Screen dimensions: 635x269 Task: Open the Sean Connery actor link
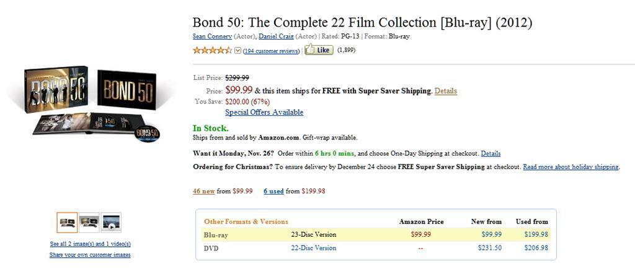[212, 37]
